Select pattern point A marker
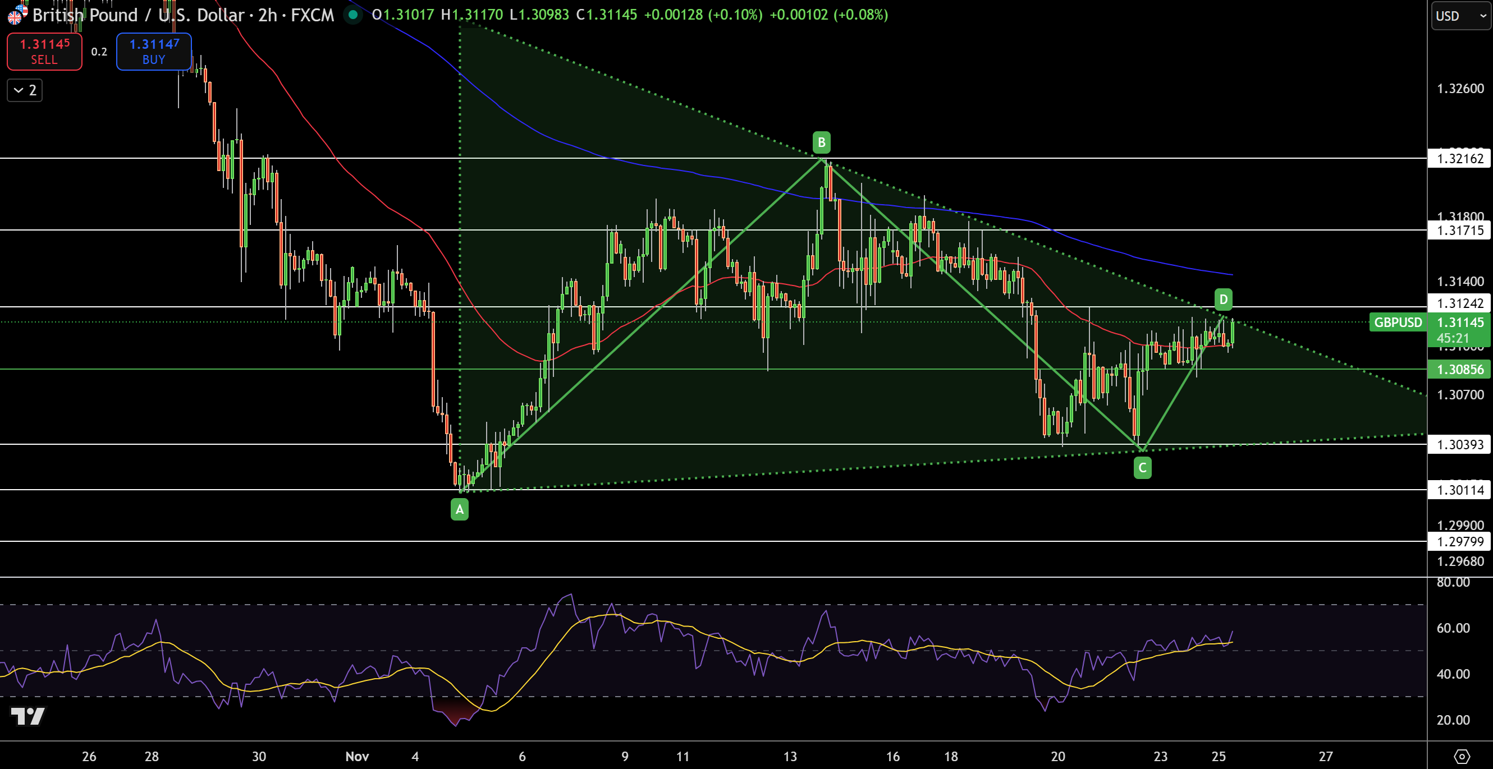The width and height of the screenshot is (1493, 769). [460, 509]
